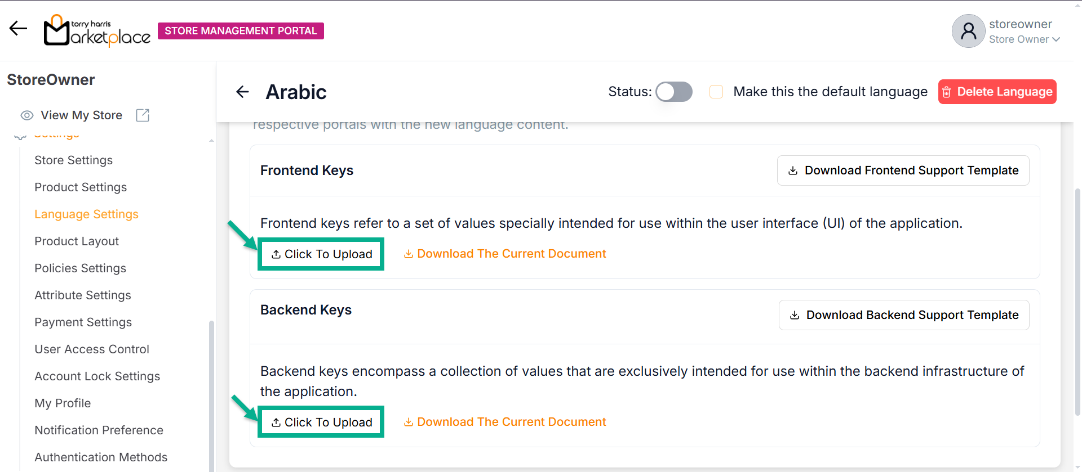The width and height of the screenshot is (1082, 472).
Task: Click the Delete Language button
Action: click(997, 92)
